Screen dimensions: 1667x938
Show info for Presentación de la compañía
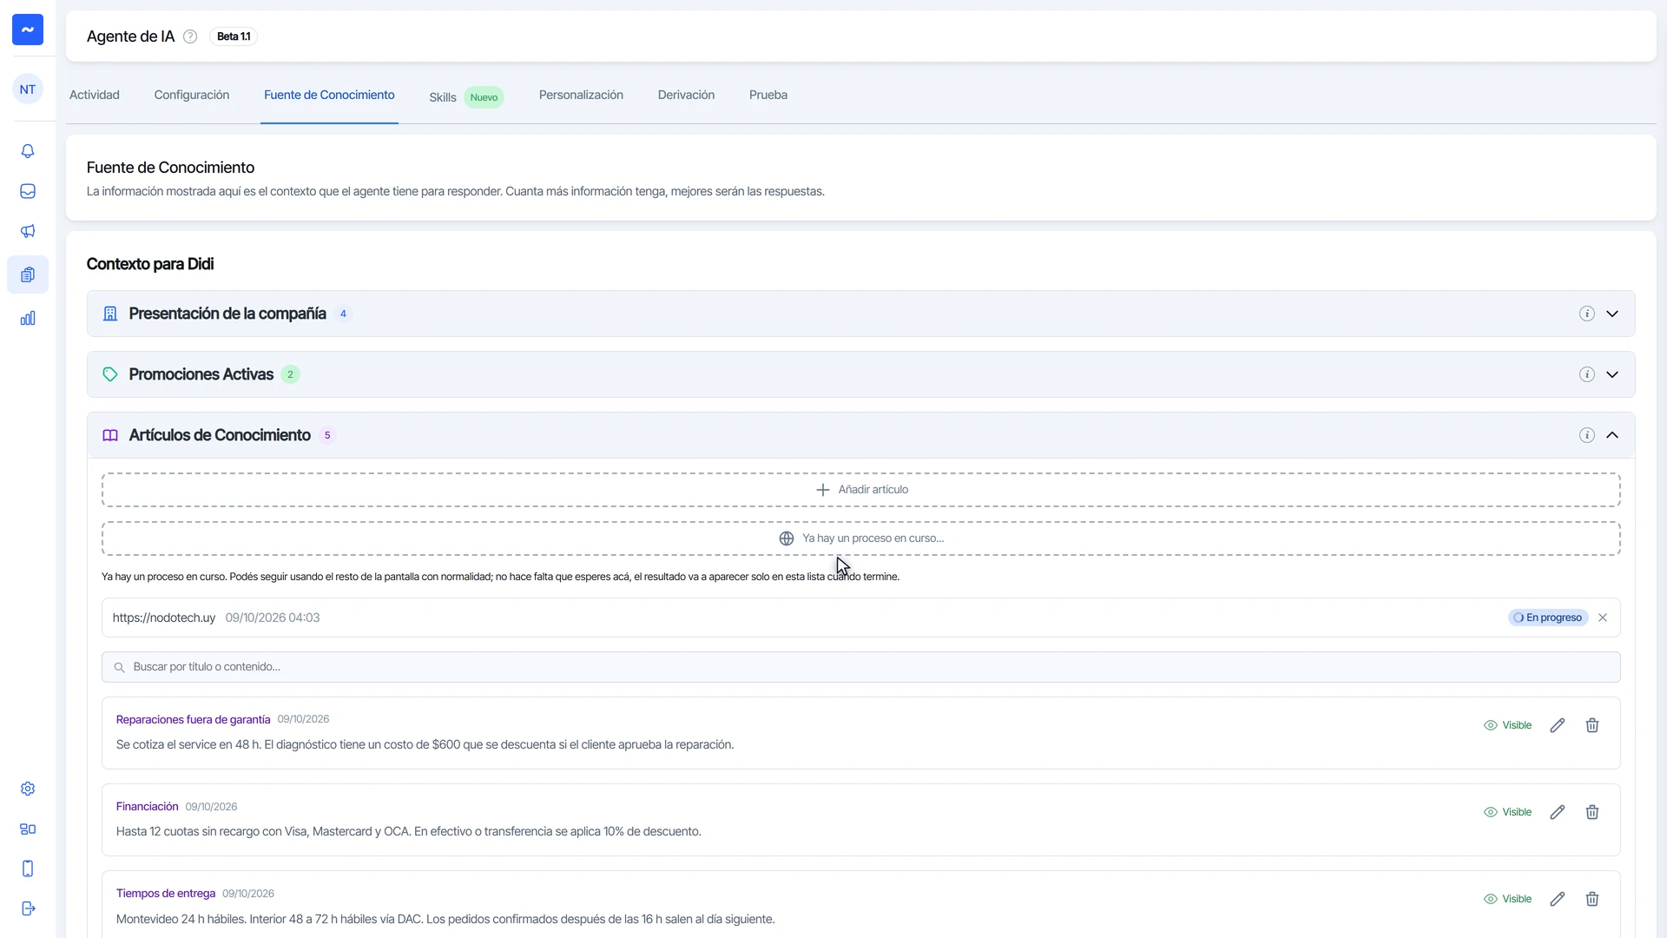point(1586,314)
